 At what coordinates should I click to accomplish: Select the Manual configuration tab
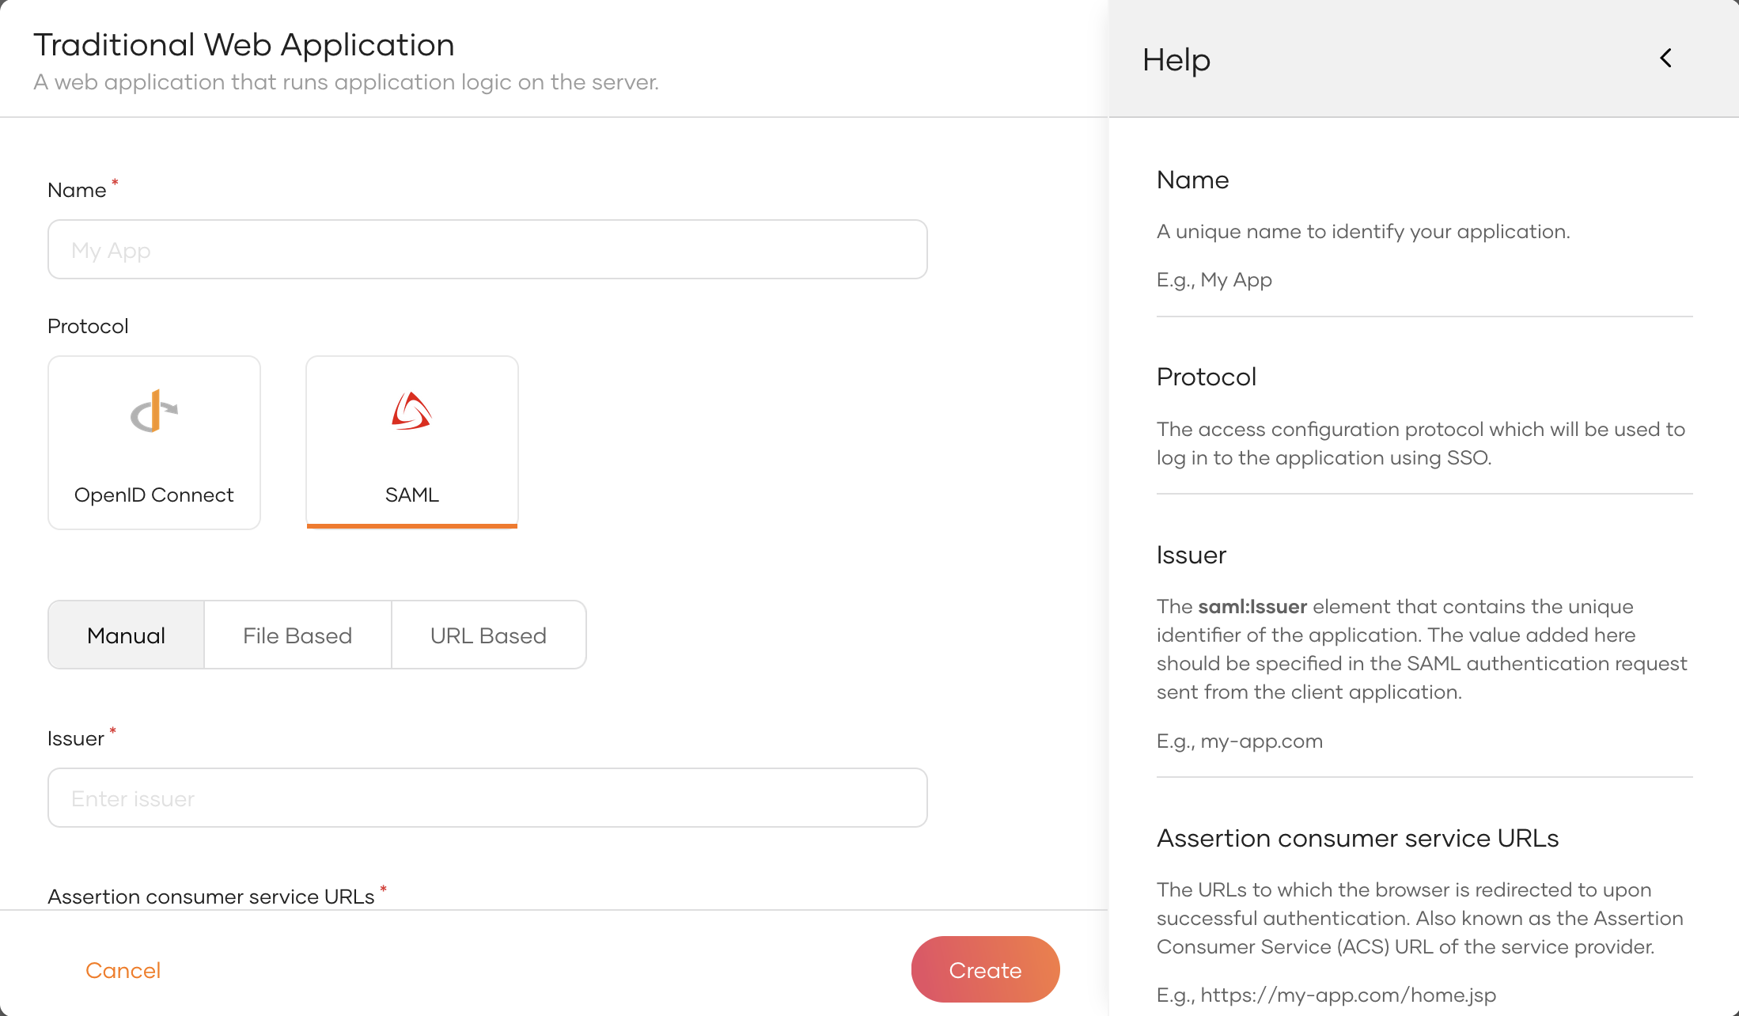(x=126, y=635)
